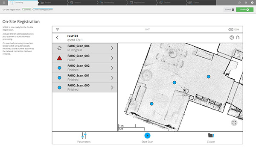Select the FARO_Scan_001 row label
The width and height of the screenshot is (256, 157).
coord(79,75)
